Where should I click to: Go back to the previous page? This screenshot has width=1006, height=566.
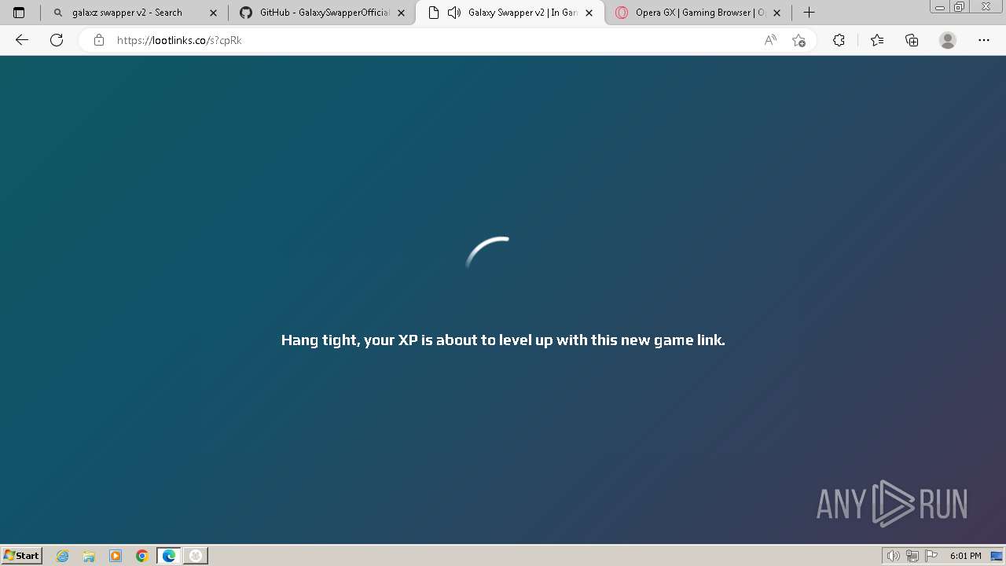tap(22, 40)
